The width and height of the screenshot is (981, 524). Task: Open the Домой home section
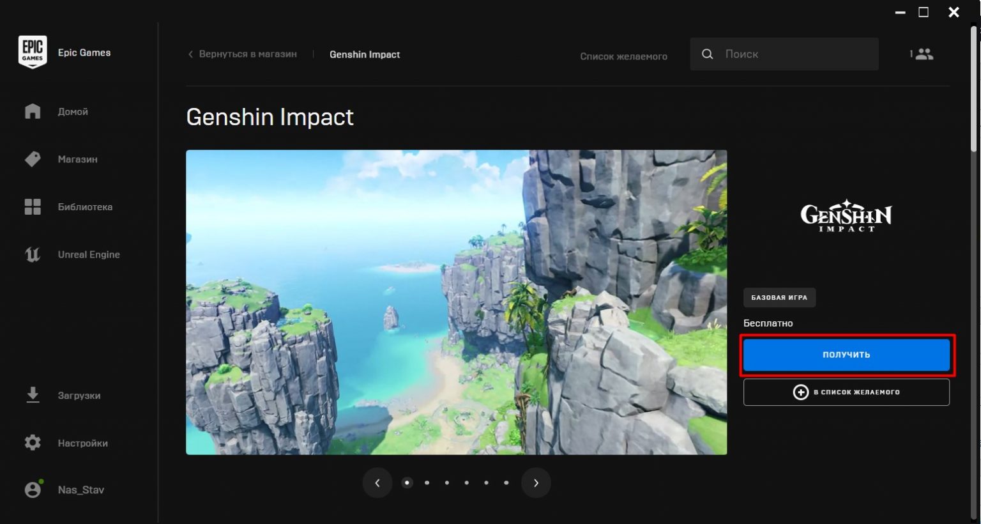(x=72, y=111)
